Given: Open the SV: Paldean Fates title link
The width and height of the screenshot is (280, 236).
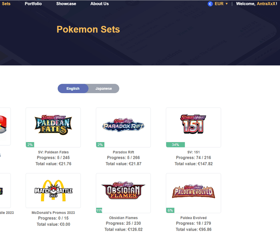Looking at the screenshot, I should pyautogui.click(x=53, y=152).
